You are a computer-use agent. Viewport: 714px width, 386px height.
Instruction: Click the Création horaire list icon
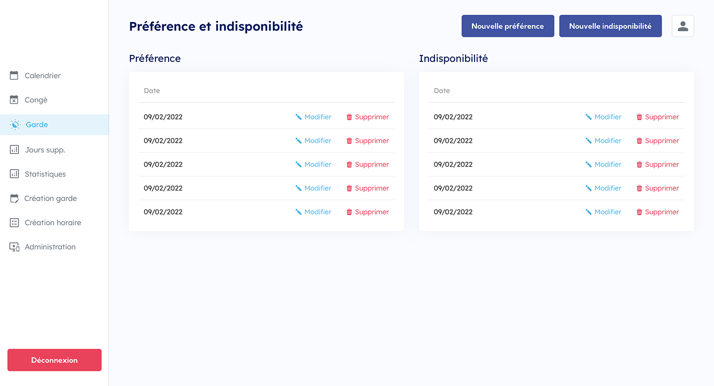click(14, 223)
